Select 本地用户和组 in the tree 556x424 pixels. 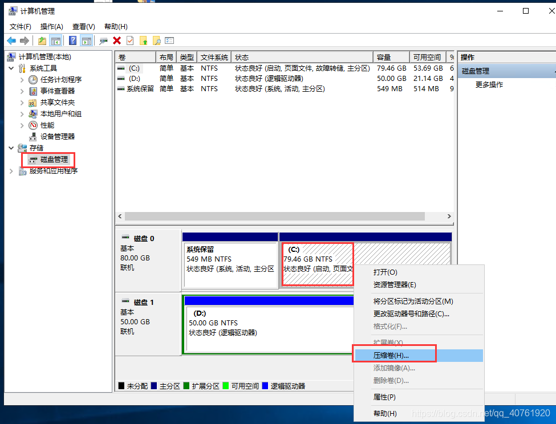click(x=61, y=114)
